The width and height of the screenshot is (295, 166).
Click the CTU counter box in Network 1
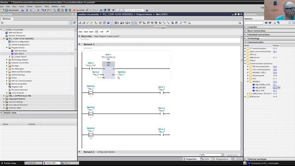[x=108, y=70]
